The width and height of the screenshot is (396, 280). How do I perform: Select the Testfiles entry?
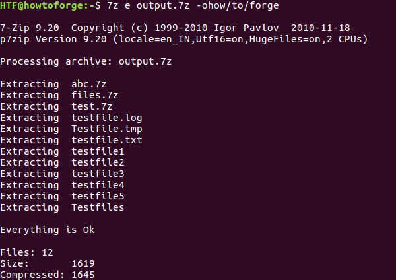click(x=98, y=207)
